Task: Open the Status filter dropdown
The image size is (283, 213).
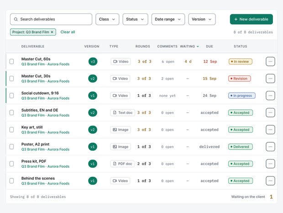Action: point(136,19)
